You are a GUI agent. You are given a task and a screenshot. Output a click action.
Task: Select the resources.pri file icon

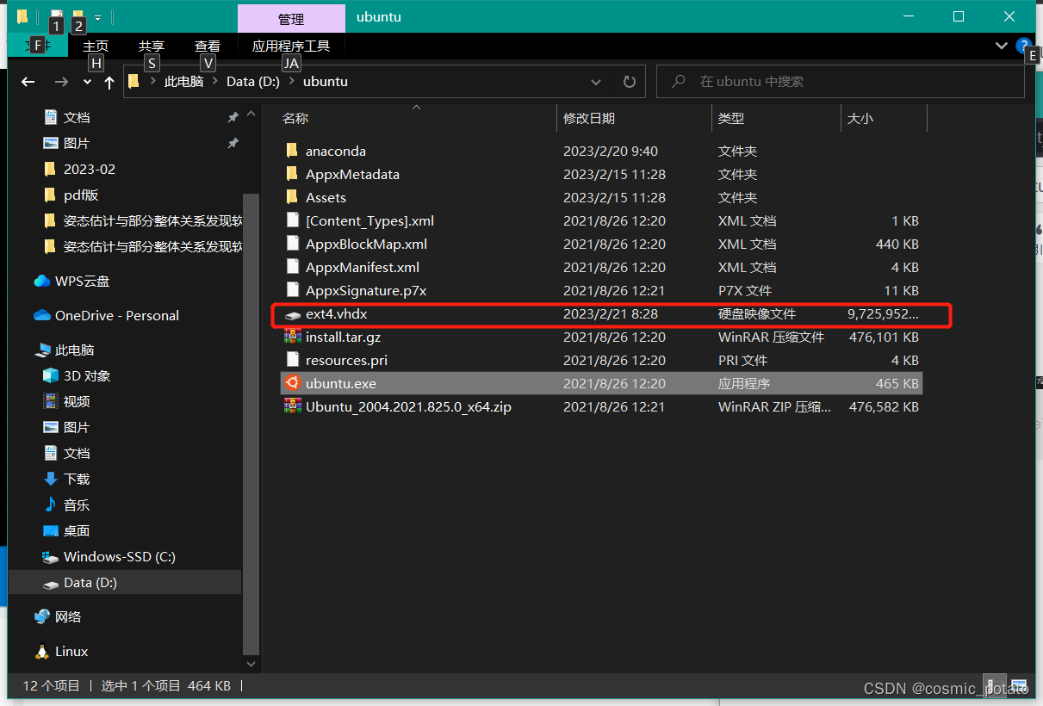(292, 360)
